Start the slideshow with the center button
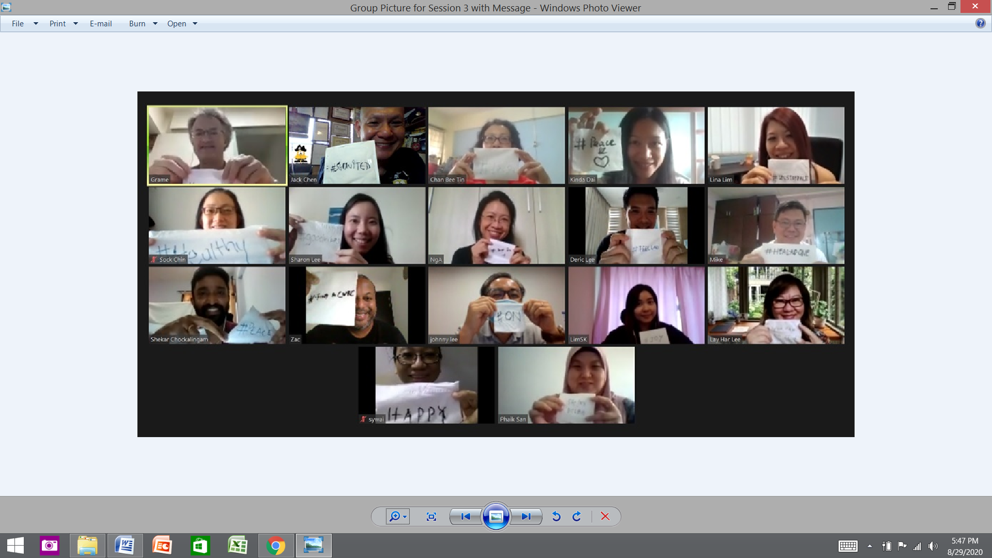Image resolution: width=992 pixels, height=558 pixels. (496, 516)
